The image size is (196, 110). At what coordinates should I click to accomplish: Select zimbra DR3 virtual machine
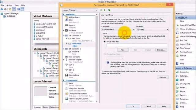click(40, 33)
